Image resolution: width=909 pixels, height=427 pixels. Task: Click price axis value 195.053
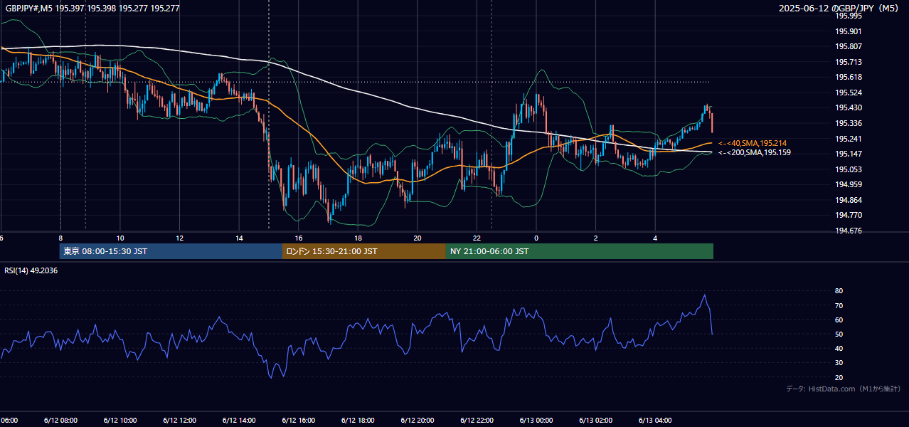pos(848,169)
